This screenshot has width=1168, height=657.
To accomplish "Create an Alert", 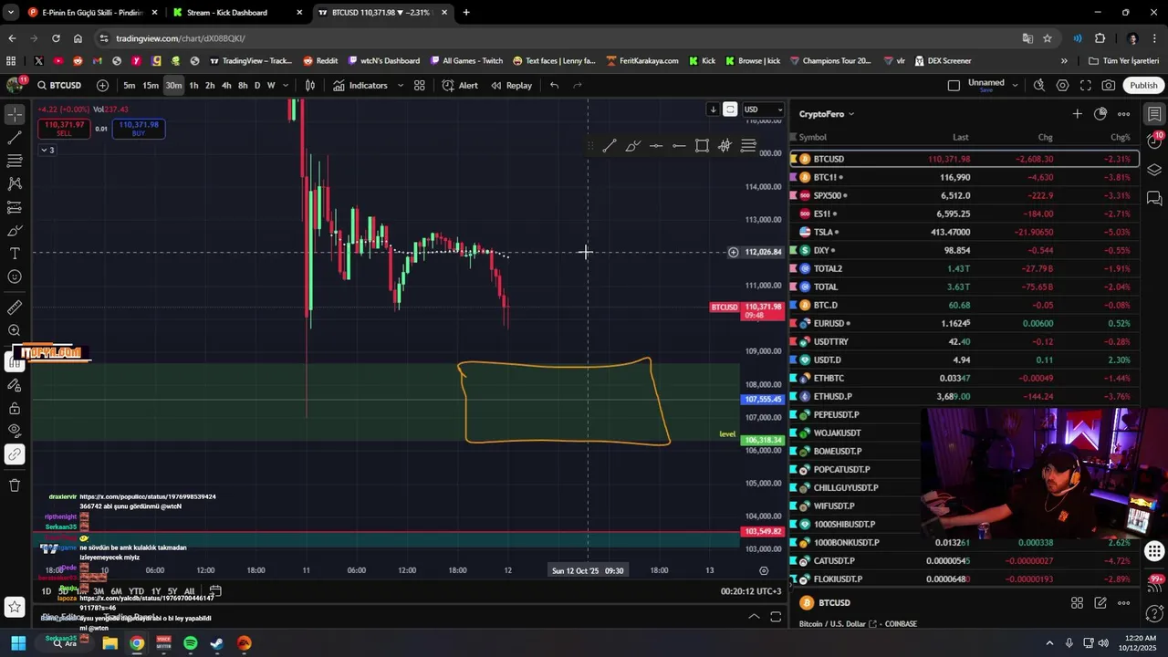I will 460,85.
